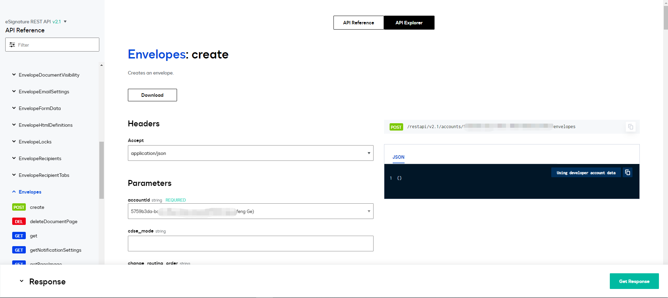Viewport: 668px width, 298px height.
Task: Click the GET badge for getNotificationSettings
Action: click(19, 250)
